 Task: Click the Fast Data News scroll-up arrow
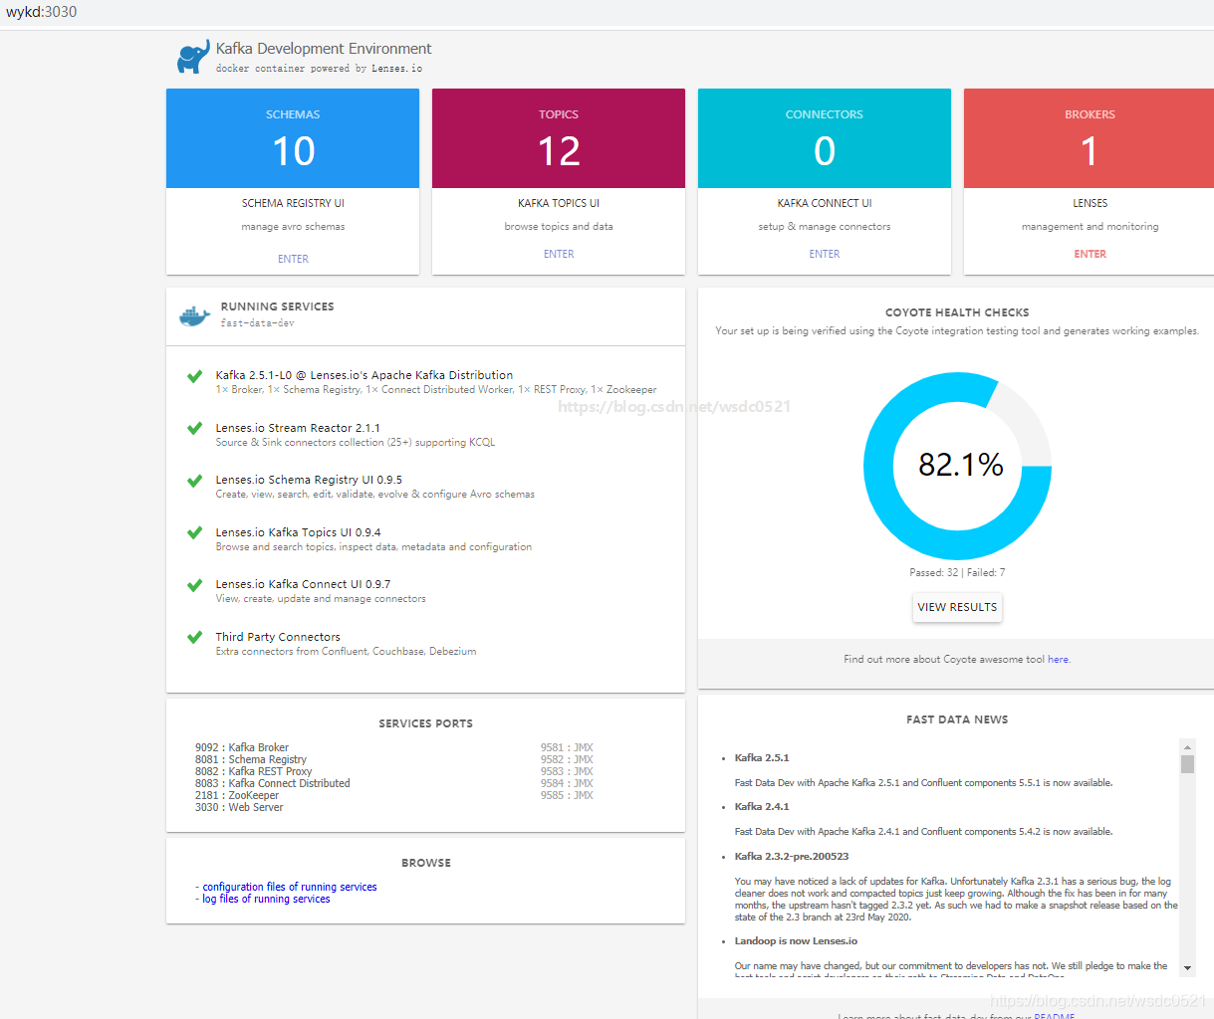click(1187, 746)
